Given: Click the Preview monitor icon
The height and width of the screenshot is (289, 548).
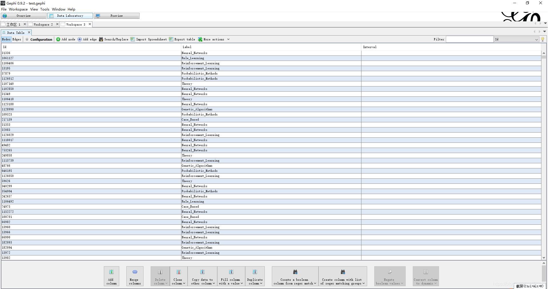Looking at the screenshot, I should point(98,16).
